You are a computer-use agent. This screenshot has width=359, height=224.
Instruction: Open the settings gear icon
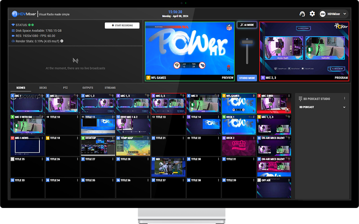[312, 14]
